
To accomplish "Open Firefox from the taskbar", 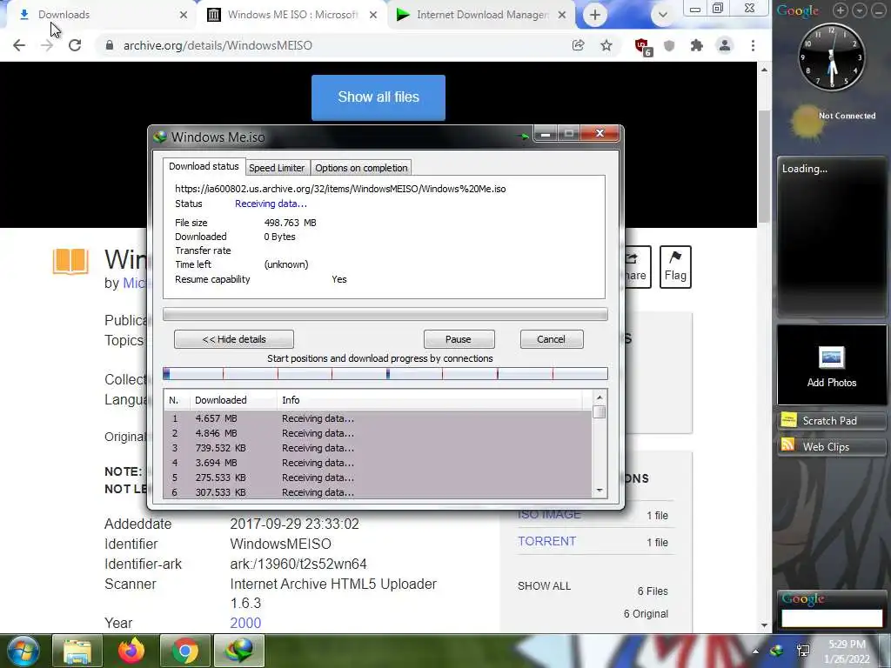I will coord(131,651).
